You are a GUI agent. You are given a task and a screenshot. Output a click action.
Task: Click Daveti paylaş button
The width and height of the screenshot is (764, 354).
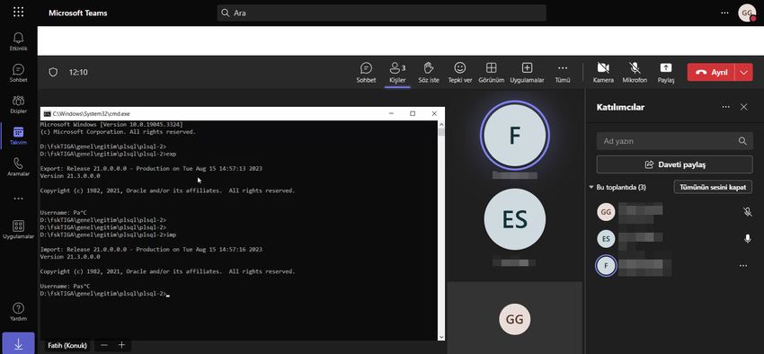tap(674, 164)
